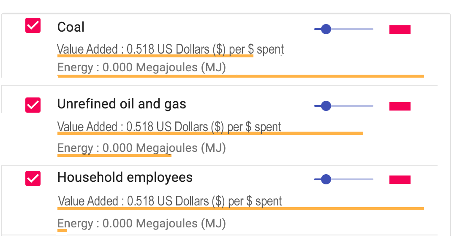Click the pink color swatch for Coal

pos(399,29)
